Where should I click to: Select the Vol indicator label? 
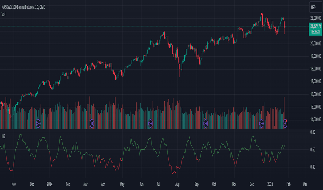(x=3, y=14)
